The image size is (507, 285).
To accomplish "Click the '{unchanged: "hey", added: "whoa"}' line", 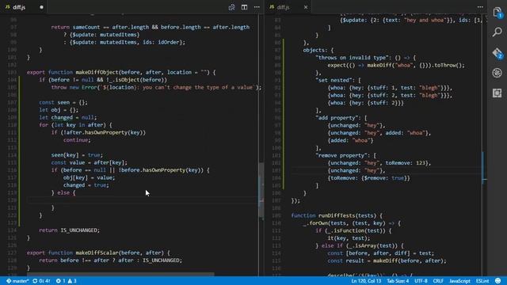I will click(x=379, y=133).
